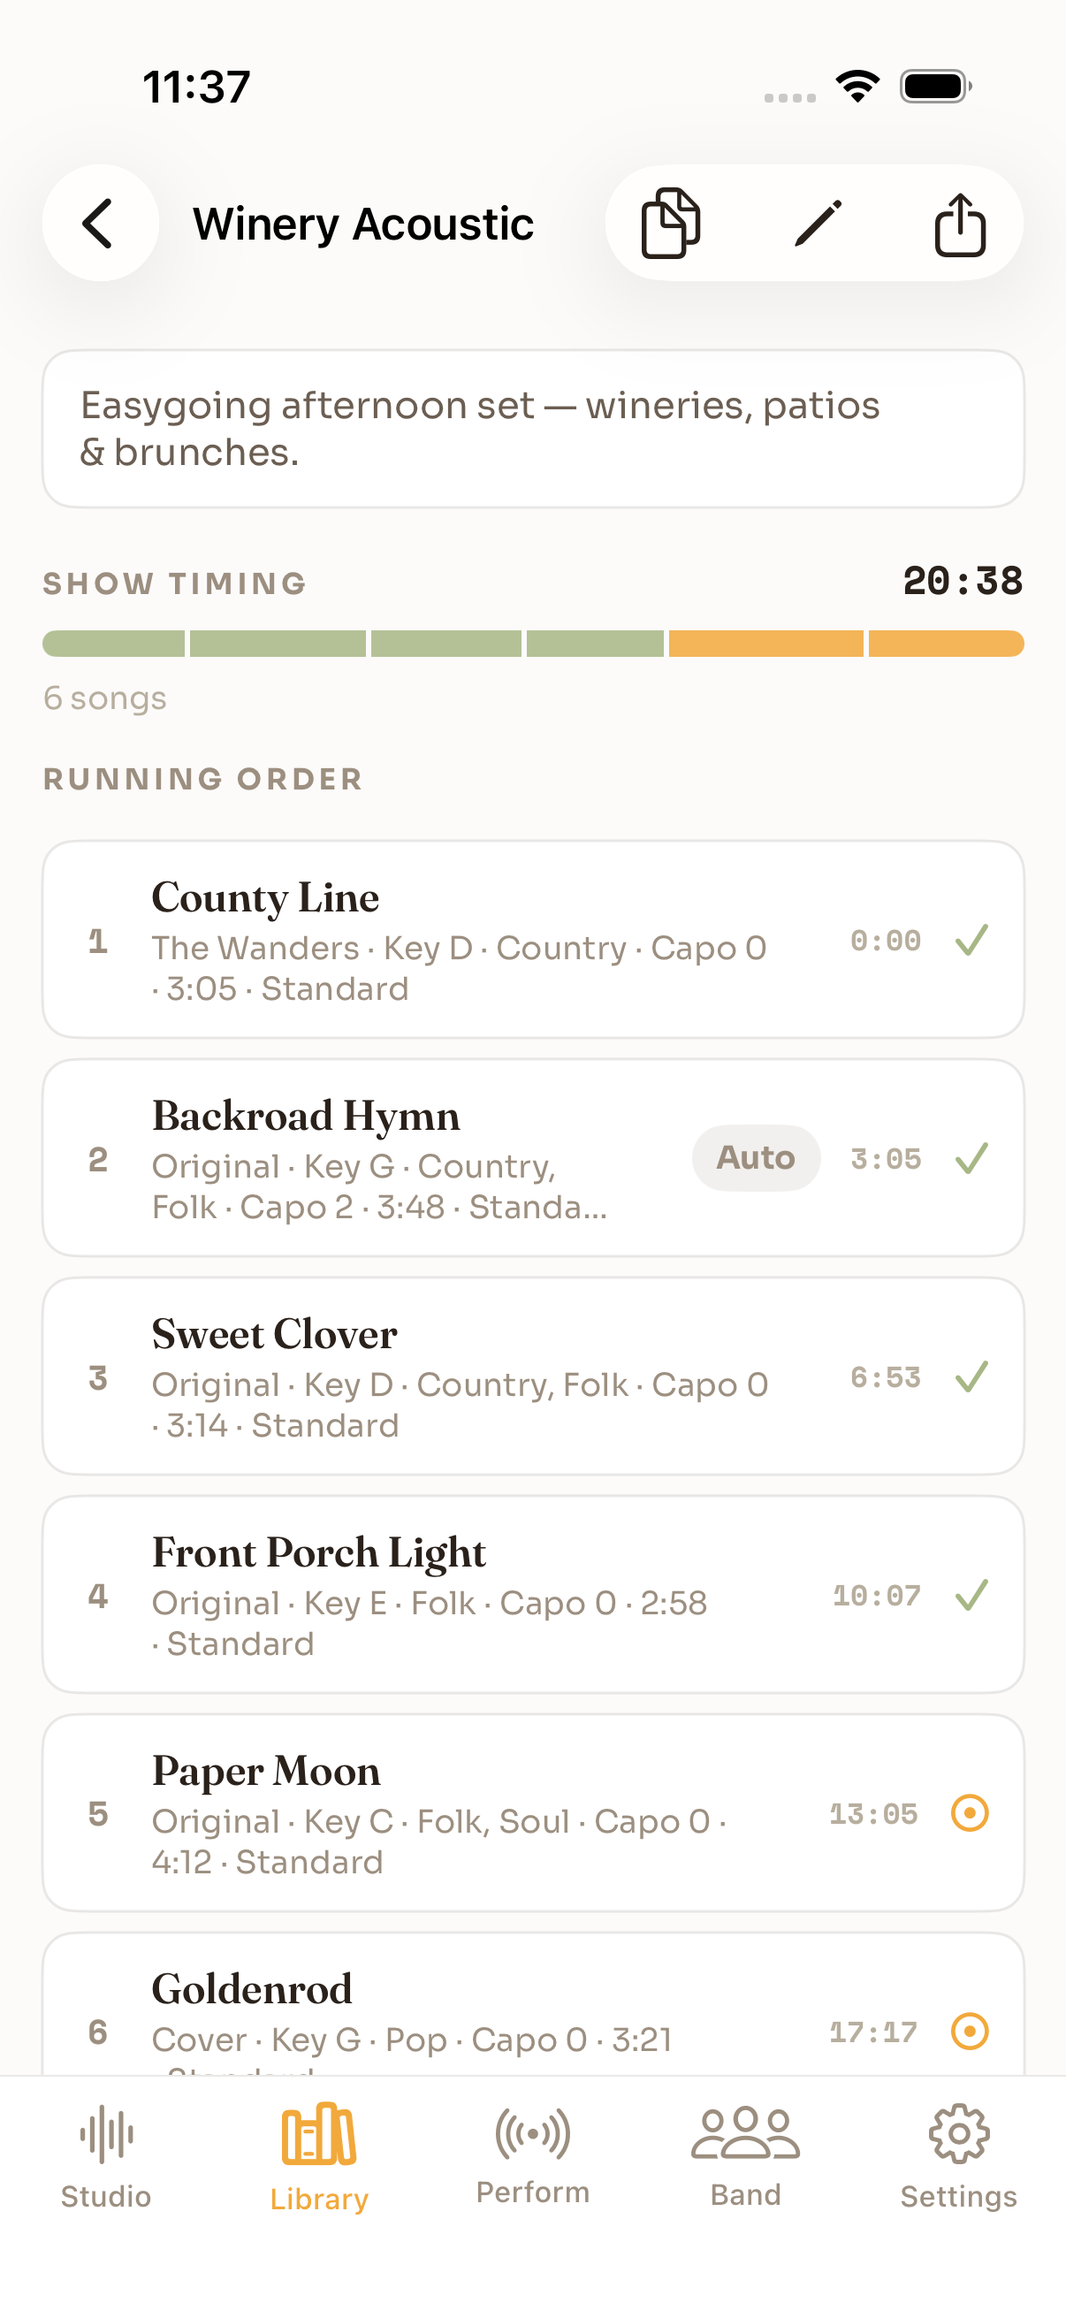
Task: Switch to the Band tab
Action: [746, 2157]
